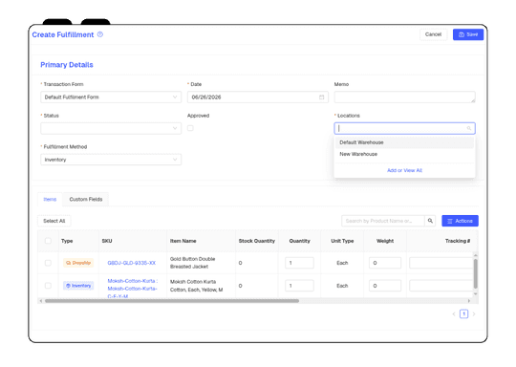Click Tracking # field for Gold Button Jacket
Viewport: 516px width, 367px height.
[441, 263]
